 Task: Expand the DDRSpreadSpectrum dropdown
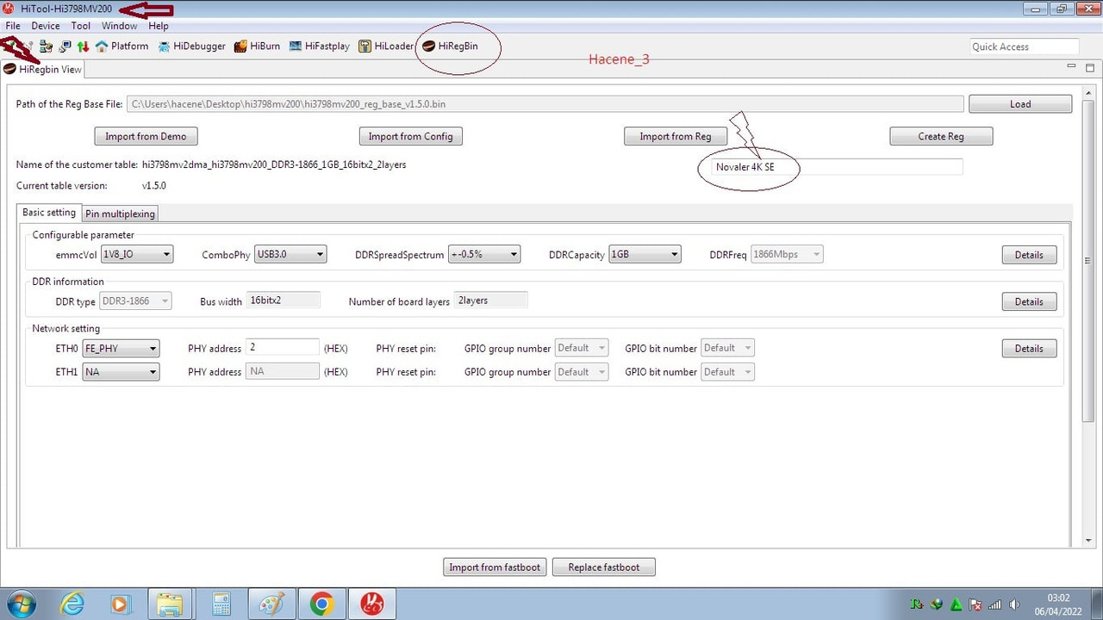click(483, 254)
